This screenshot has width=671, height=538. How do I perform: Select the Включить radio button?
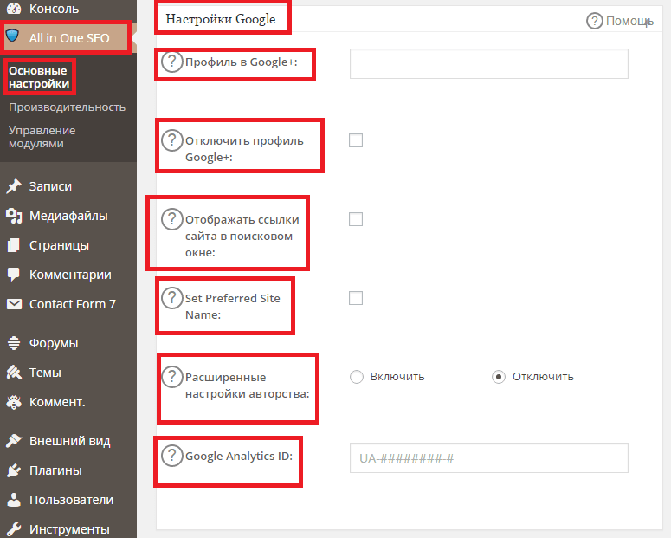(357, 377)
